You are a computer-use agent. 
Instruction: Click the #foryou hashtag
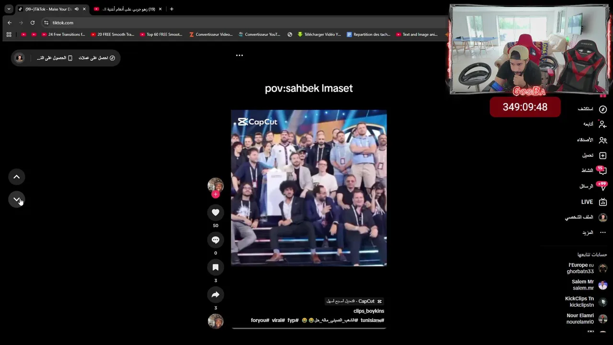point(260,320)
